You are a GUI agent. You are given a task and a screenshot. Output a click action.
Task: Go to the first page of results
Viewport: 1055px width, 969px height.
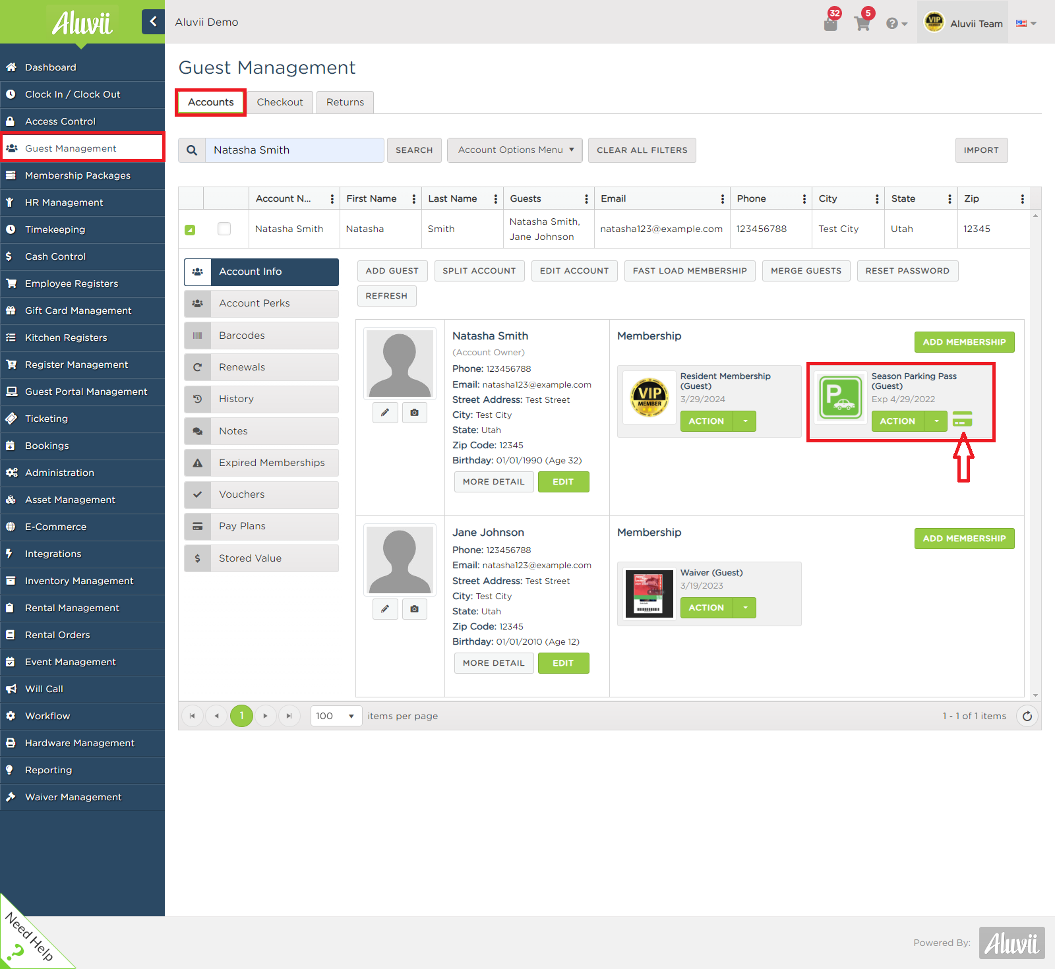(x=192, y=716)
